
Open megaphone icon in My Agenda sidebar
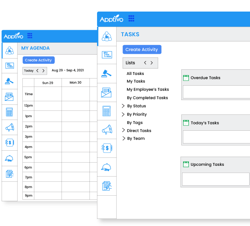pyautogui.click(x=10, y=127)
